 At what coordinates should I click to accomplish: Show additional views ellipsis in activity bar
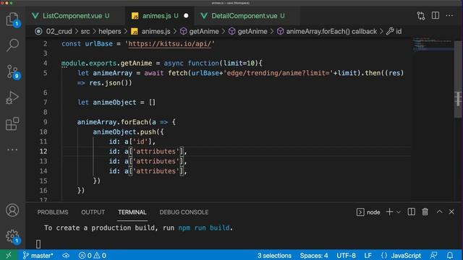coord(12,149)
